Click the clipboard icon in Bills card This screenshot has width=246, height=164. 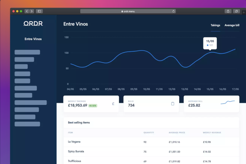tap(173, 104)
